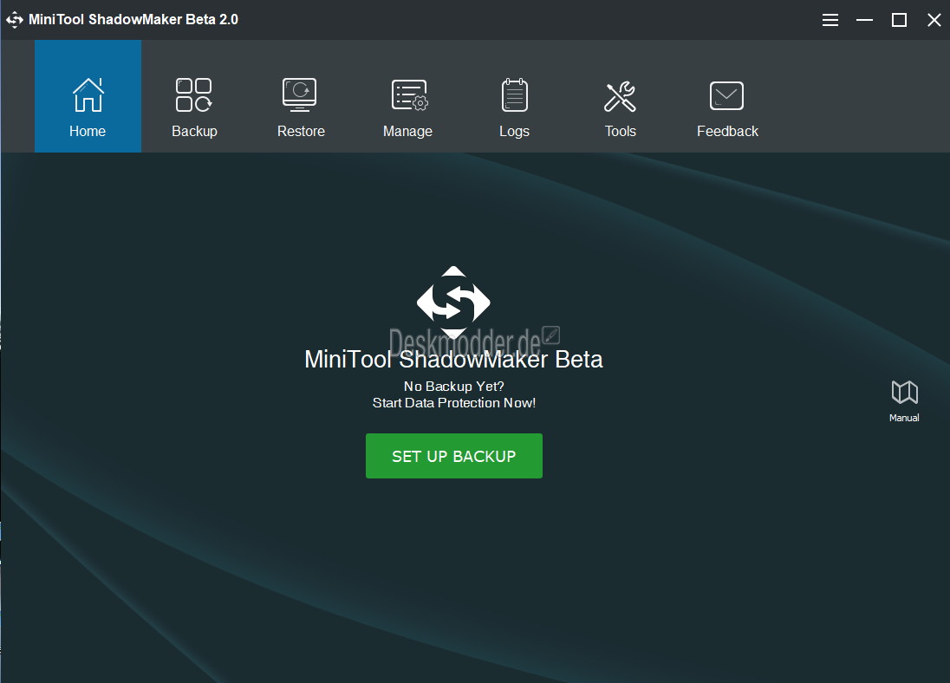Click the 'MiniTool ShadowMaker Beta' heading
The image size is (950, 683).
tap(453, 359)
